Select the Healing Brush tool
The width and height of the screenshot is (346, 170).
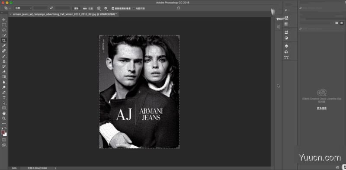pyautogui.click(x=4, y=51)
